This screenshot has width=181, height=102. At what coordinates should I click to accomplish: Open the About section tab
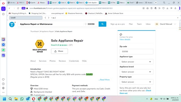click(33, 61)
